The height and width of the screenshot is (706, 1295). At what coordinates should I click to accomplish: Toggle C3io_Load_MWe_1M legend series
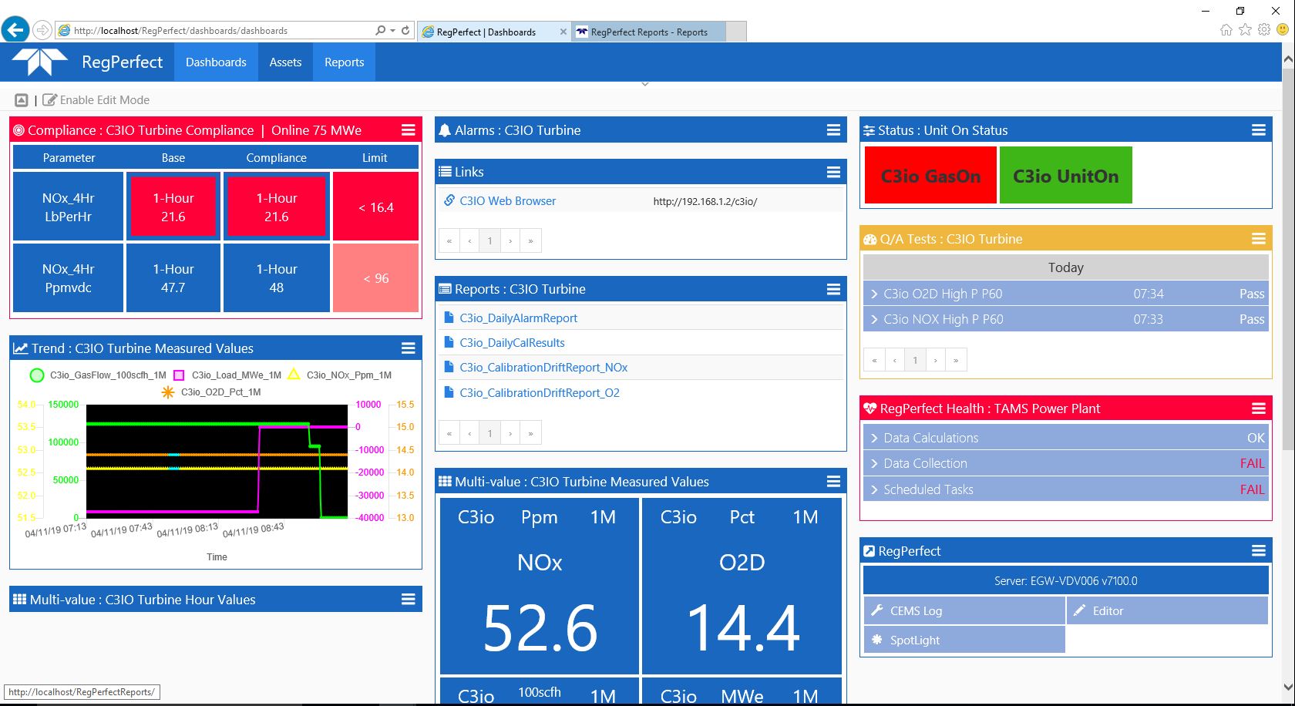(236, 375)
